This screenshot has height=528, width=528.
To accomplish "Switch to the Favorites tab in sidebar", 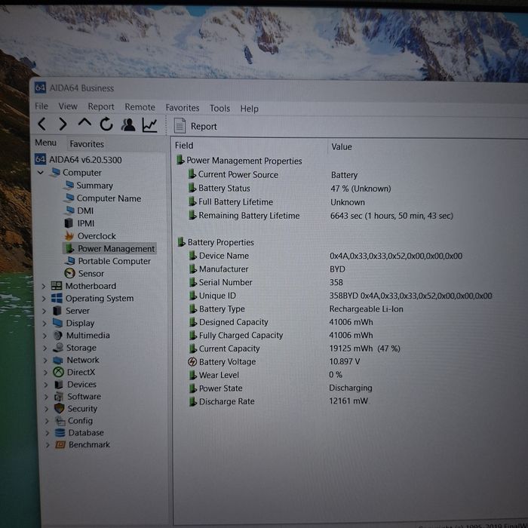I will pyautogui.click(x=87, y=144).
